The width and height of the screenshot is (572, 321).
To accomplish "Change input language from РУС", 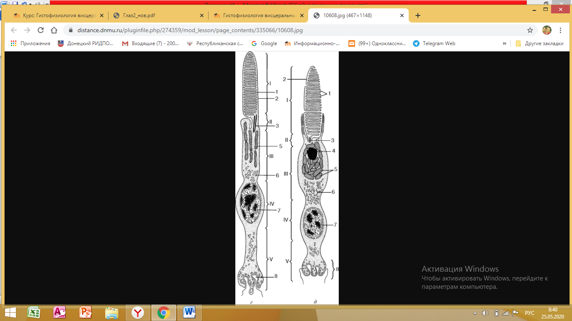I will point(530,313).
